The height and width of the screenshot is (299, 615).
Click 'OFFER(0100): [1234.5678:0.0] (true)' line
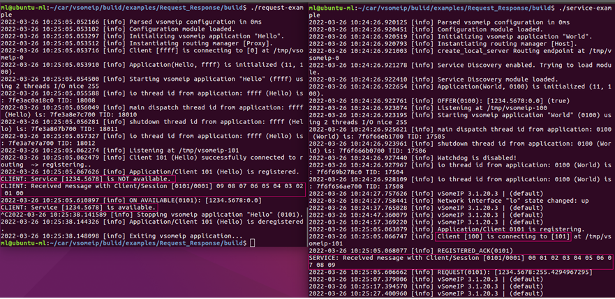(439, 100)
